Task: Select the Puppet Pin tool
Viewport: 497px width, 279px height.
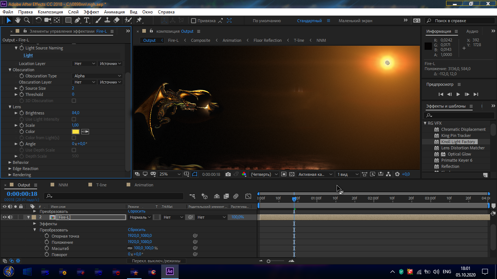Action: click(x=139, y=20)
